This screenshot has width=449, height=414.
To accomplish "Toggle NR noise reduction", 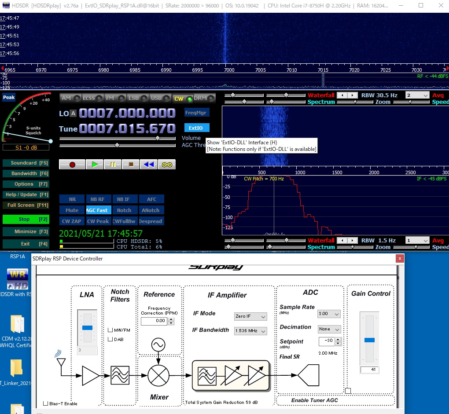I will tap(72, 199).
